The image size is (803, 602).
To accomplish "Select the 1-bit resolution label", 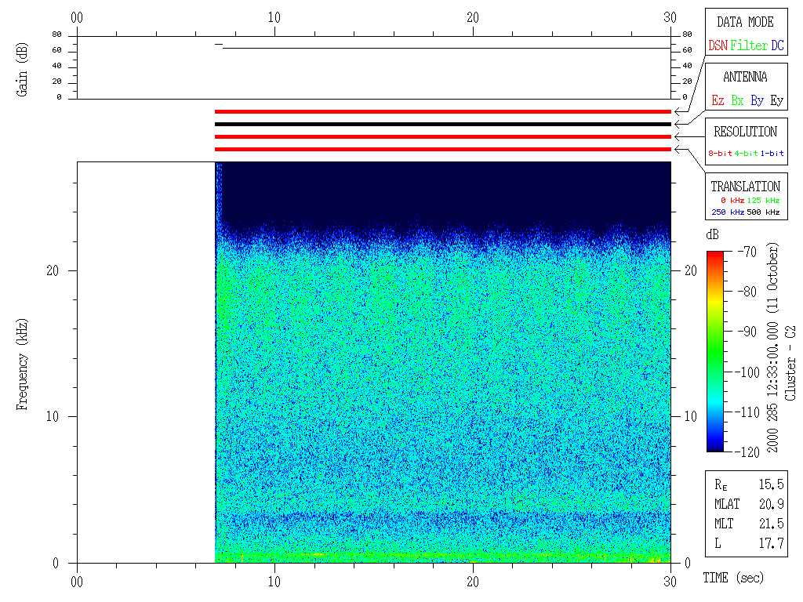I will pos(772,154).
